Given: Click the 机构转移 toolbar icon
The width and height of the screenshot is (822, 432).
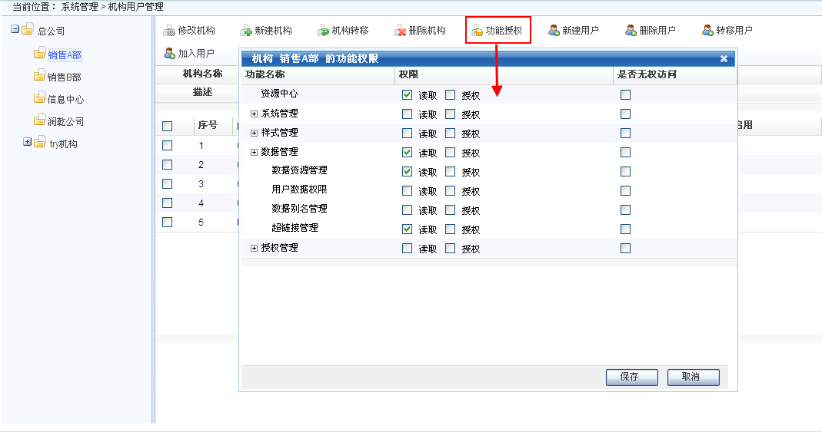Looking at the screenshot, I should pos(323,31).
